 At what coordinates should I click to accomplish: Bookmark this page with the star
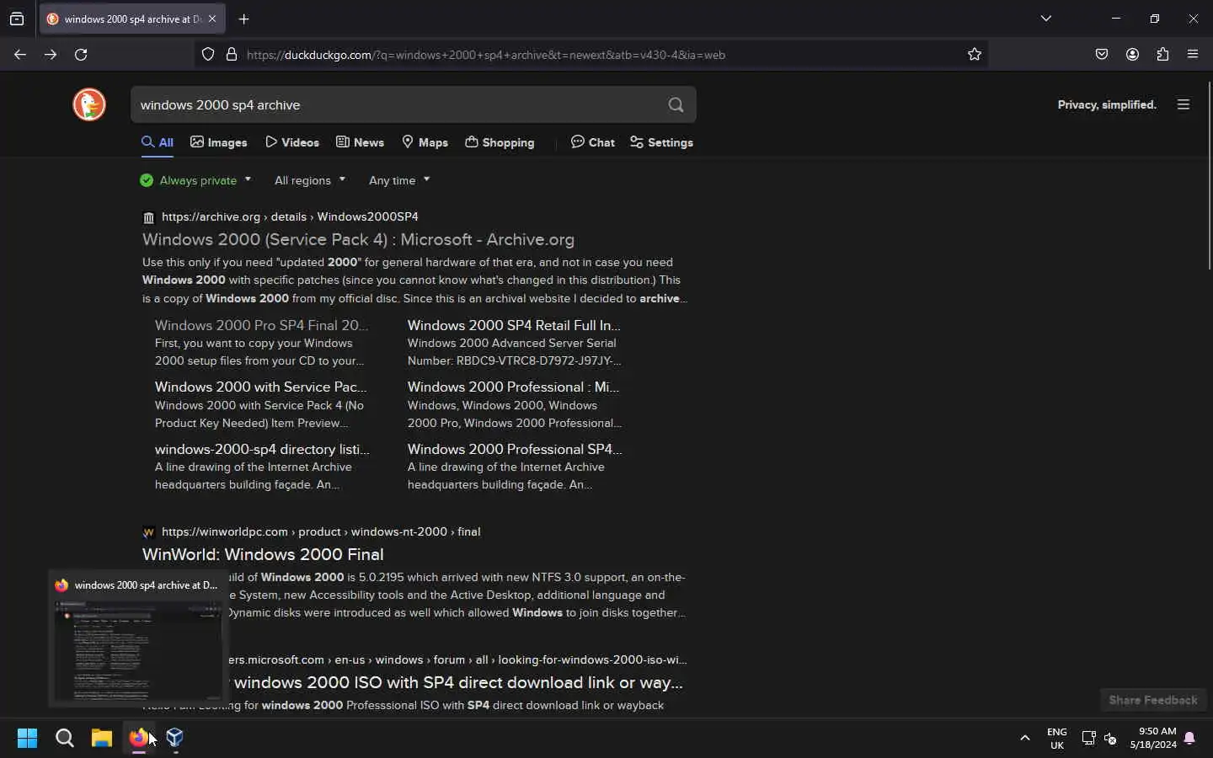(975, 55)
